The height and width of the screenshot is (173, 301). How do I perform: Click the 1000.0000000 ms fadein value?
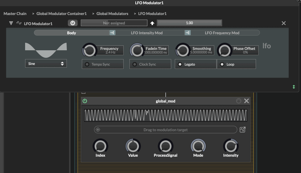[x=156, y=53]
